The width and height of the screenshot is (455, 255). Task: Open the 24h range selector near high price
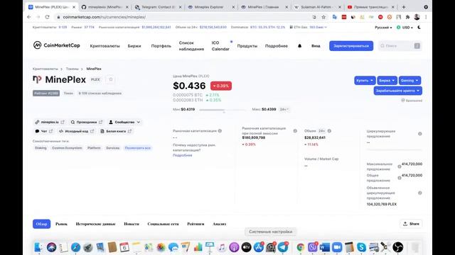click(x=284, y=109)
